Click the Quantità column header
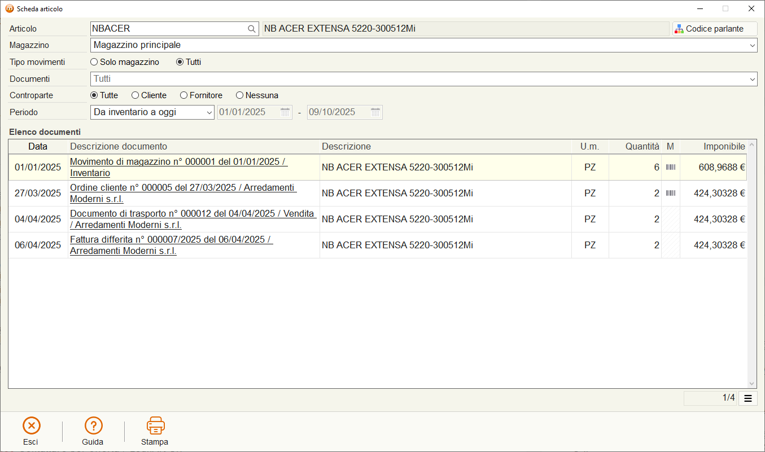 point(635,146)
